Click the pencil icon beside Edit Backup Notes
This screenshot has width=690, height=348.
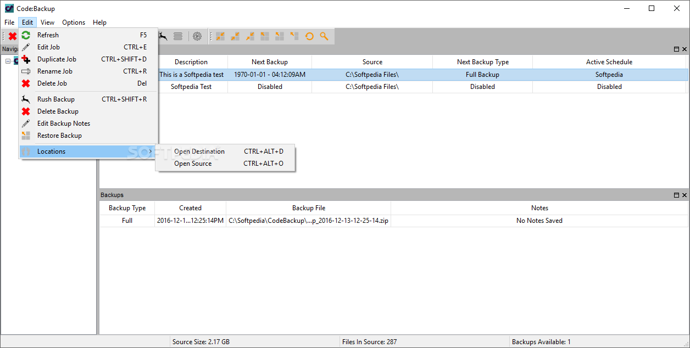click(26, 124)
